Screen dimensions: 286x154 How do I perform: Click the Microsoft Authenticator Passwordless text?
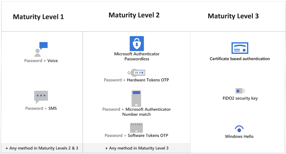tap(137, 56)
